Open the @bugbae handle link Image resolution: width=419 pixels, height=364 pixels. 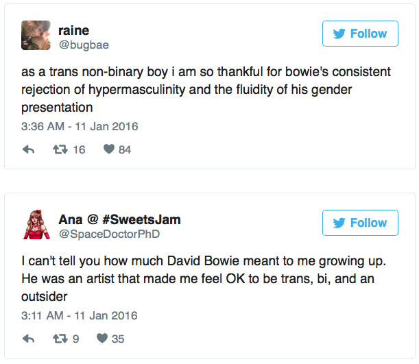pyautogui.click(x=83, y=45)
